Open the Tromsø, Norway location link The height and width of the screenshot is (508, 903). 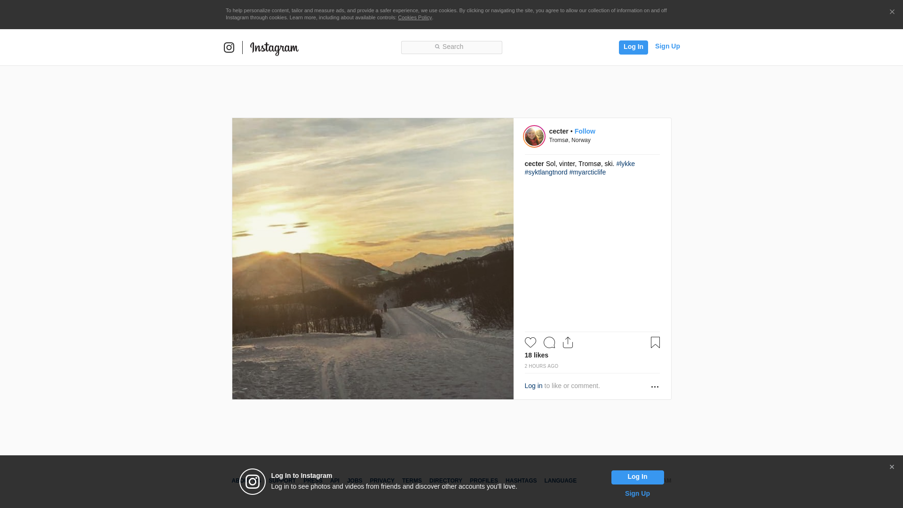pos(570,140)
